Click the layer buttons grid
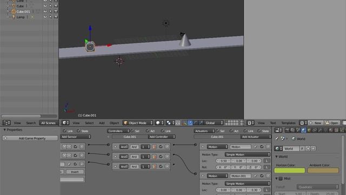 (232, 123)
